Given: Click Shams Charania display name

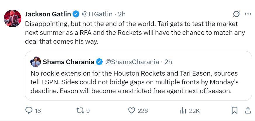Looking at the screenshot, I should tap(68, 62).
